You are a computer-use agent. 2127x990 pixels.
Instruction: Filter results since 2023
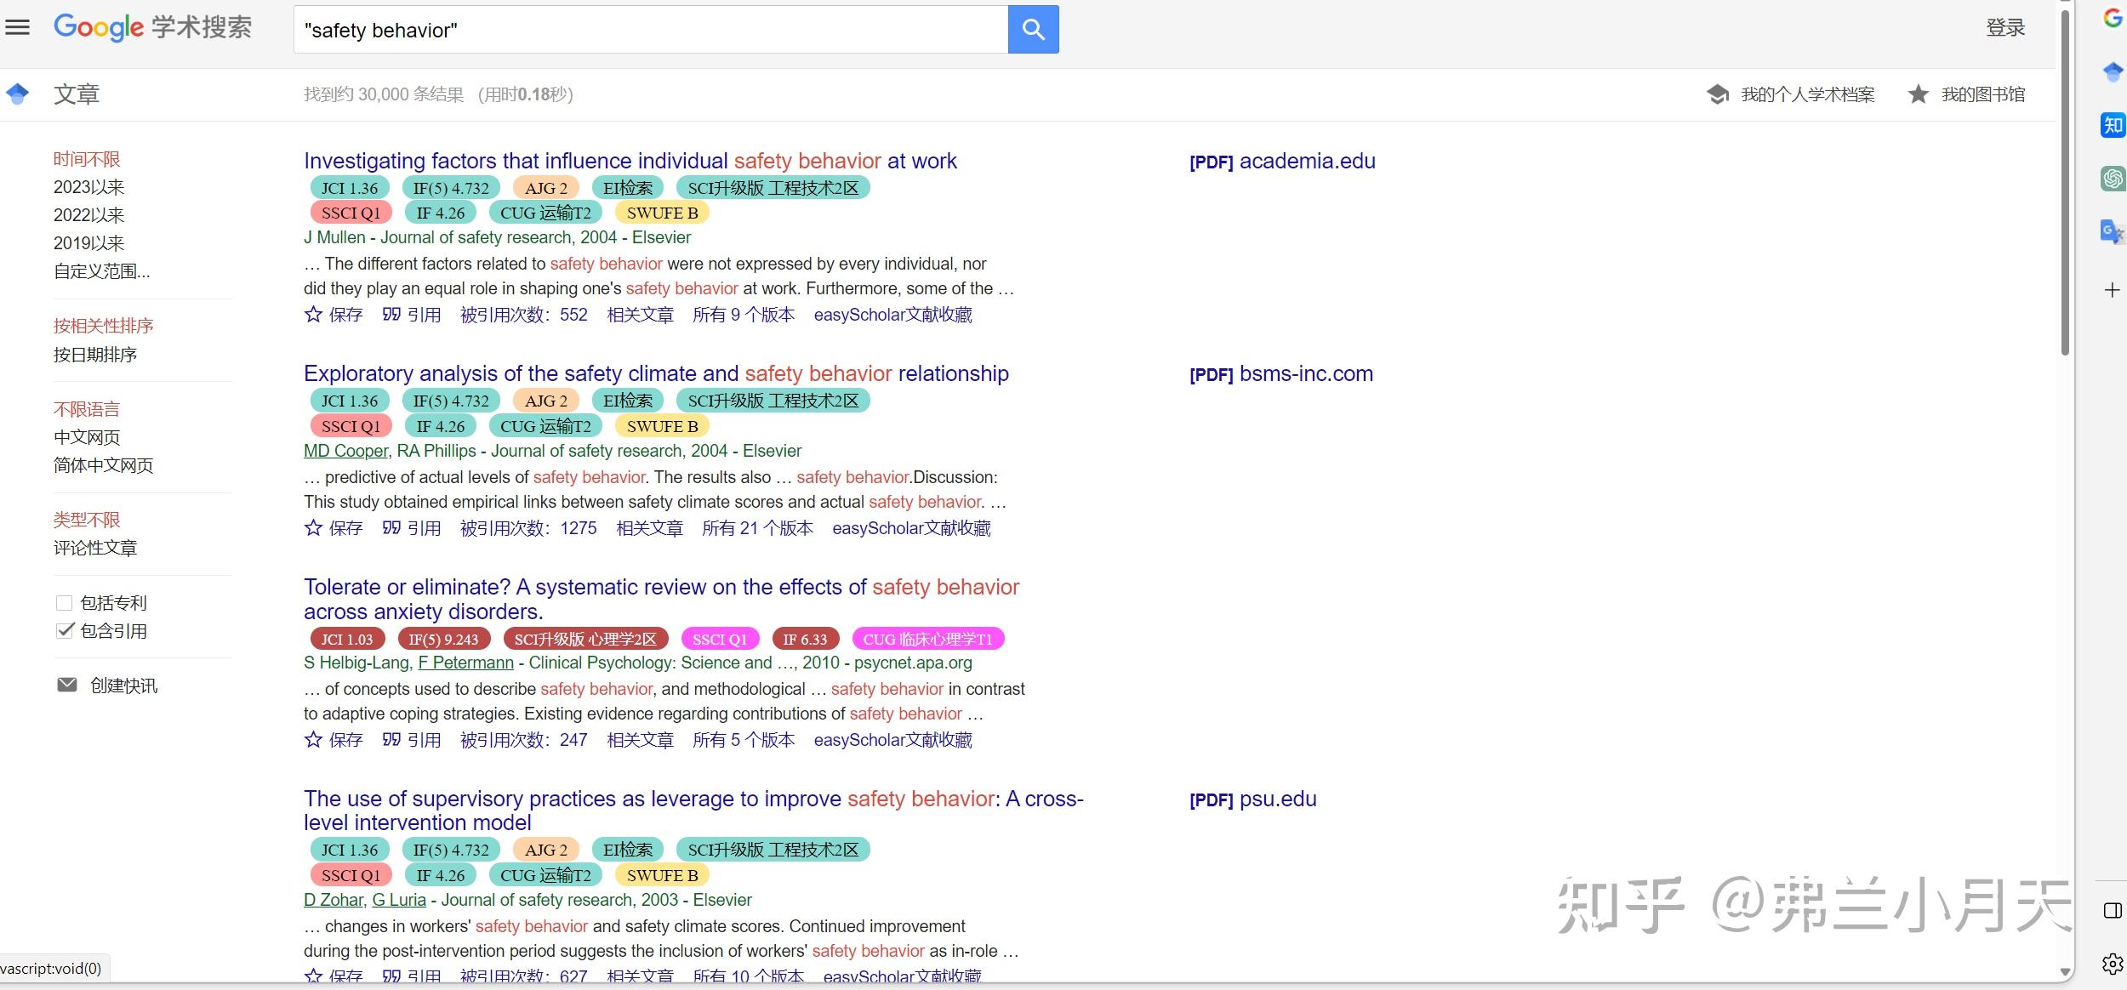click(x=88, y=187)
